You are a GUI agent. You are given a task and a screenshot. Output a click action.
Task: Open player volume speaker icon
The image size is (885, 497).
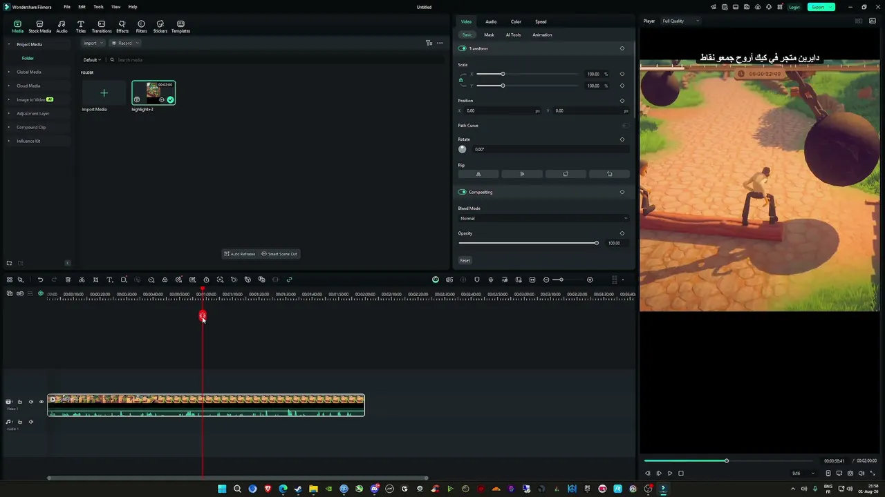(861, 474)
